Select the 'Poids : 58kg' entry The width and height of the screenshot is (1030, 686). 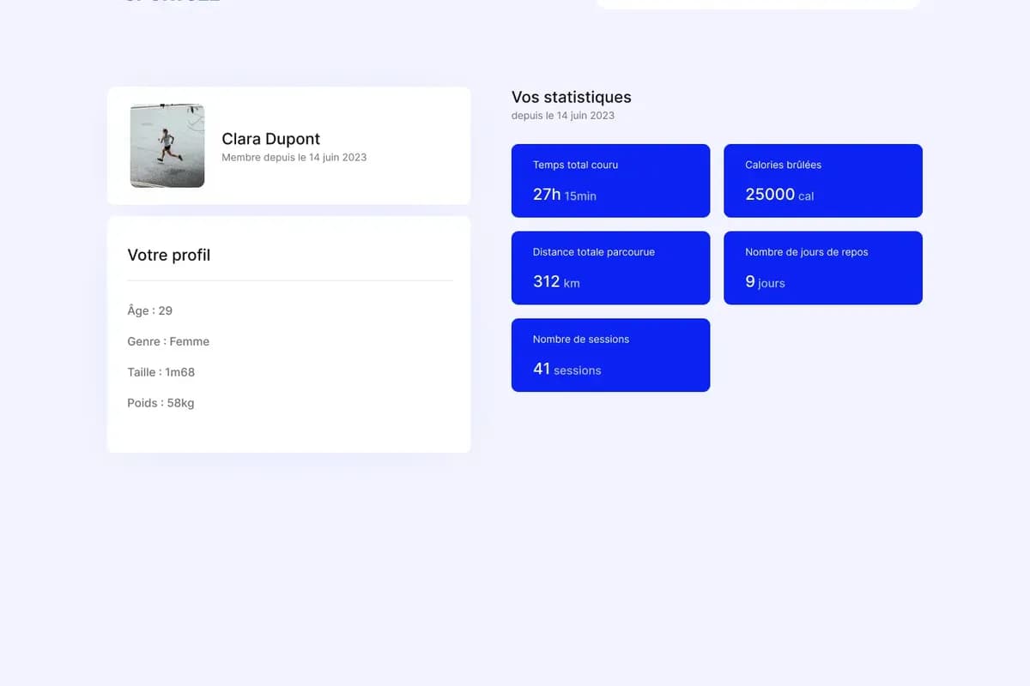tap(161, 403)
